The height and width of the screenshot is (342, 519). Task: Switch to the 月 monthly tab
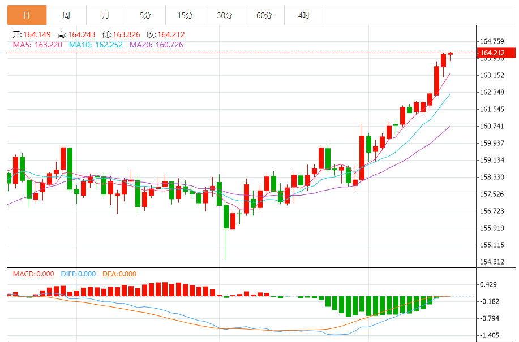click(x=106, y=15)
